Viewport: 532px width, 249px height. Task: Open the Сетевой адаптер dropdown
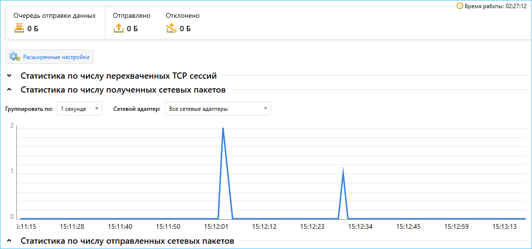coord(218,109)
